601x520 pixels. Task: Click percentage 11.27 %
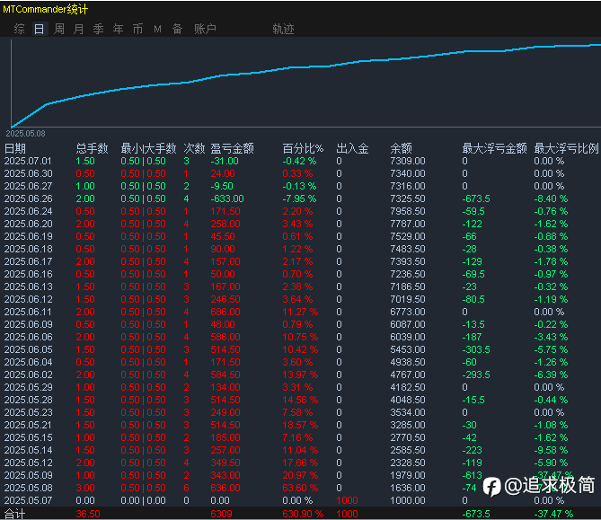point(300,312)
